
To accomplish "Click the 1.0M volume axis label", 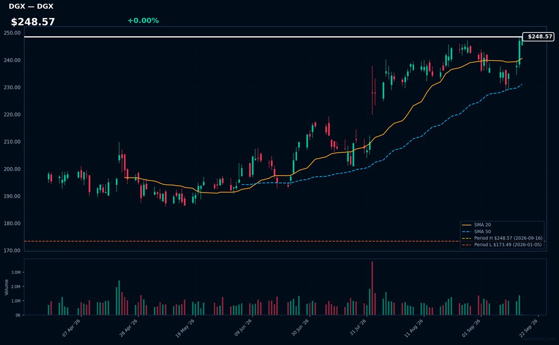I will (16, 301).
